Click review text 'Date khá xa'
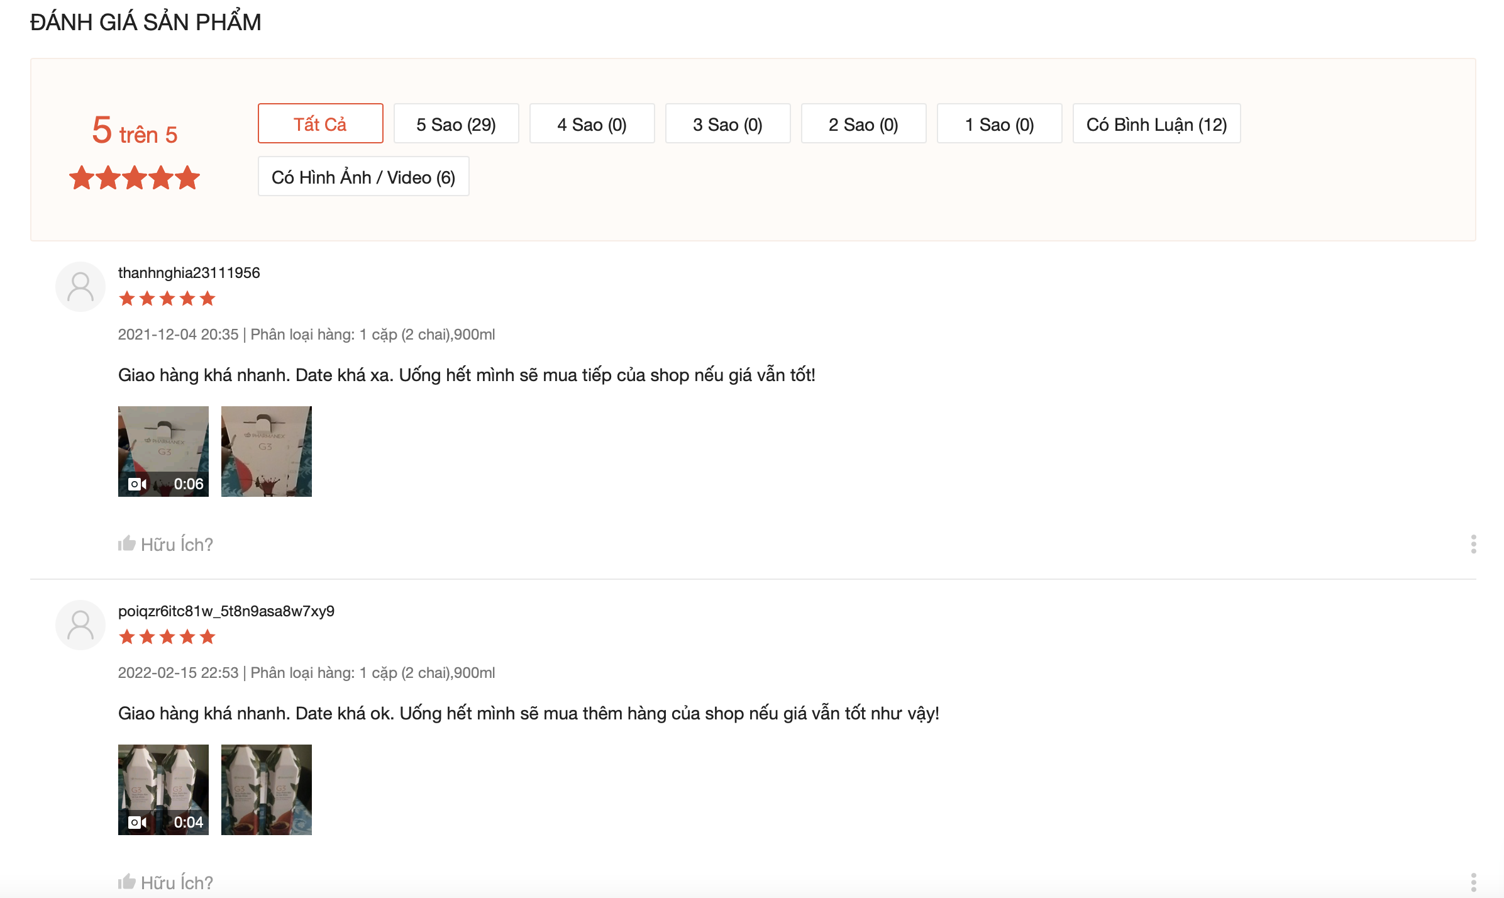This screenshot has width=1504, height=898. (x=343, y=375)
